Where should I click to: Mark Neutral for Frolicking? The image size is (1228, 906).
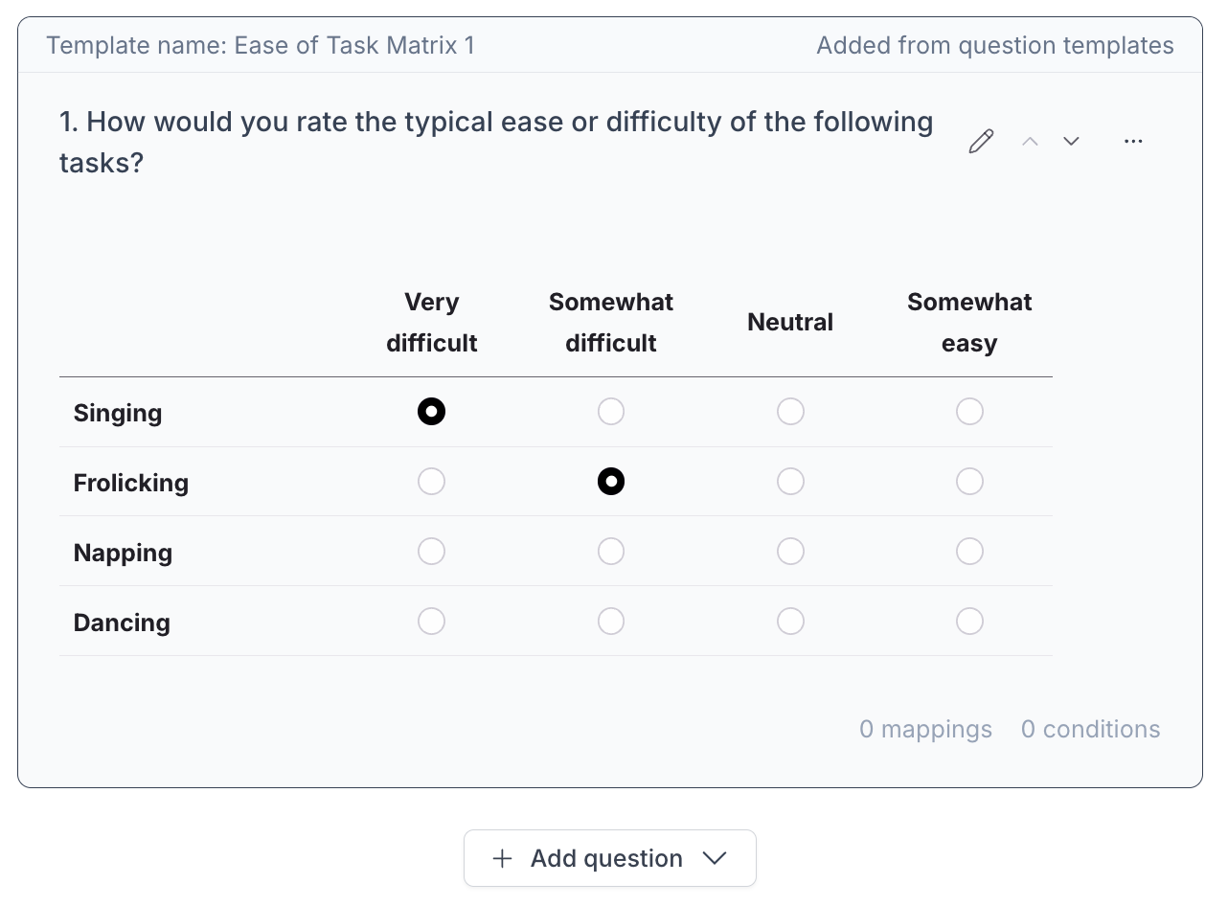(790, 482)
